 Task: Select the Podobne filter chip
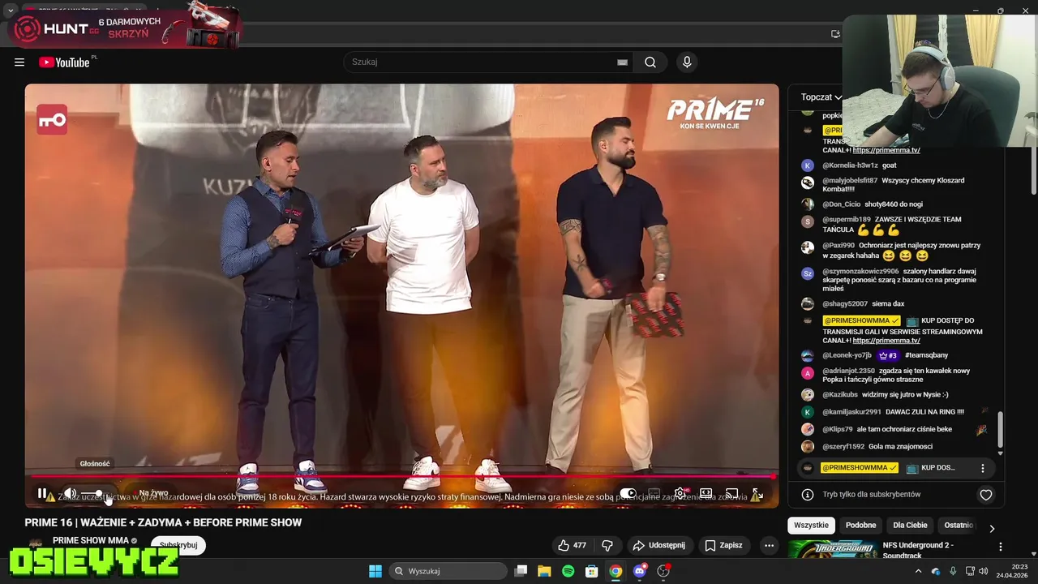click(x=860, y=526)
